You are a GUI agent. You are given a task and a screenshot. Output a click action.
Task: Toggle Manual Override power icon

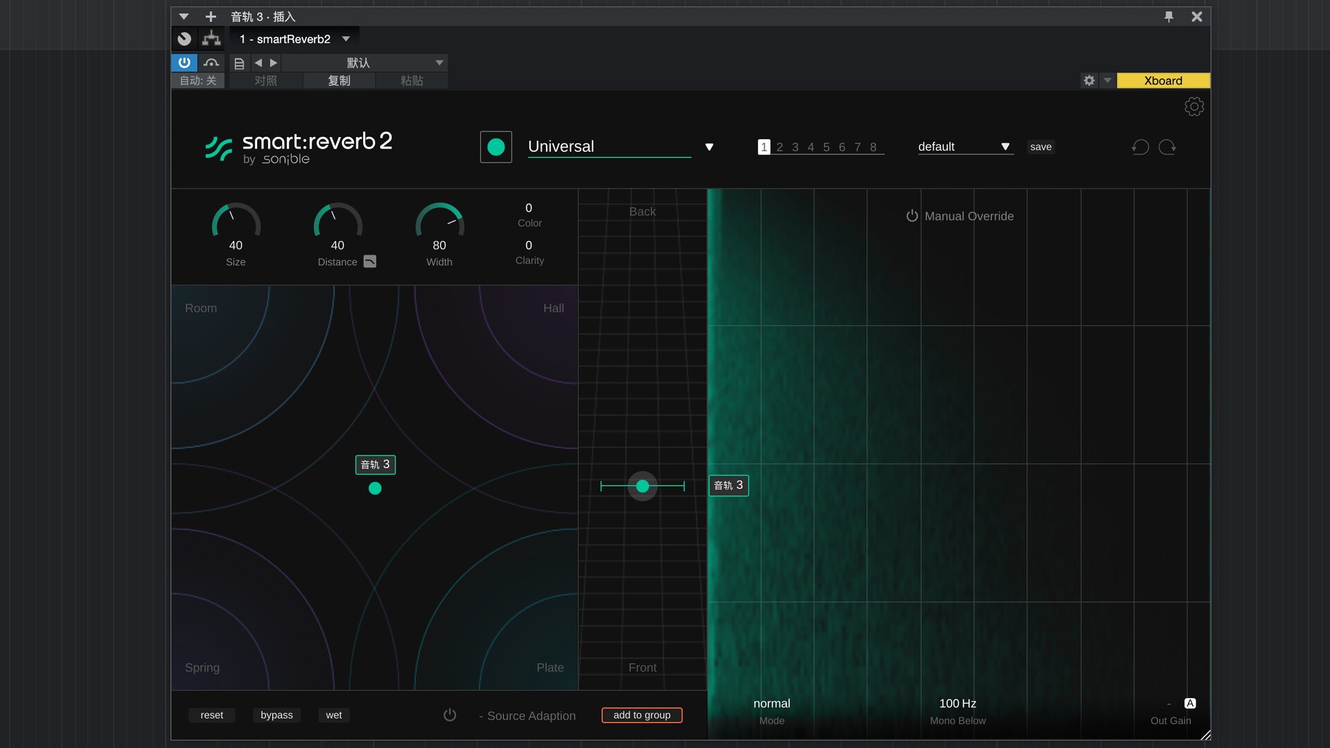(x=912, y=216)
